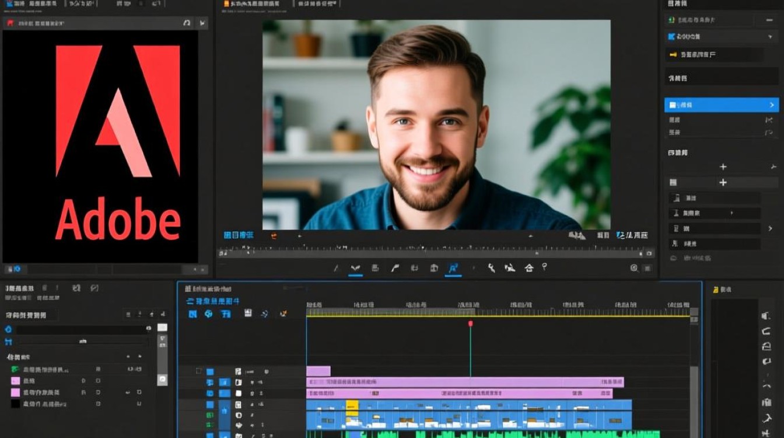
Task: Click the black color swatch in bottom-left list
Action: (x=15, y=404)
